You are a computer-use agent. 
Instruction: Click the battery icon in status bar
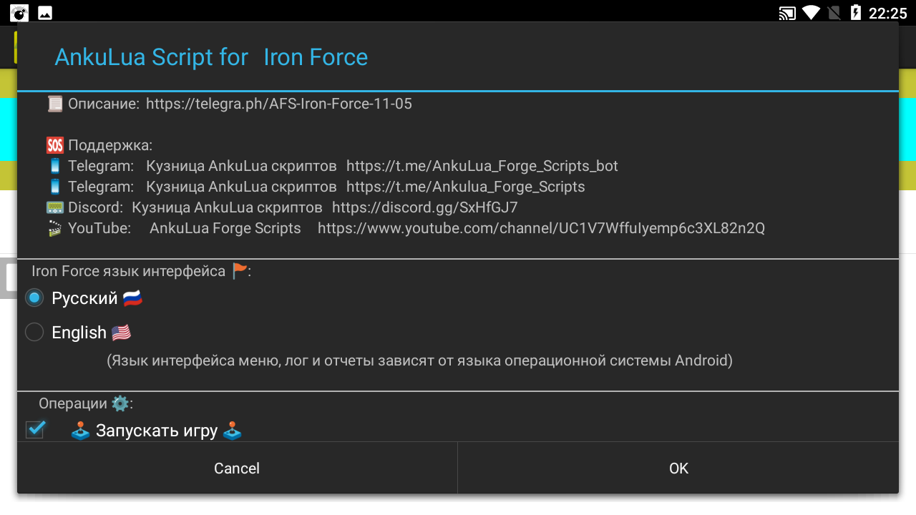tap(855, 13)
